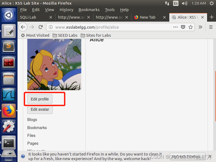Viewport: 216px width, 162px height.
Task: Reload the current page
Action: coord(40,27)
